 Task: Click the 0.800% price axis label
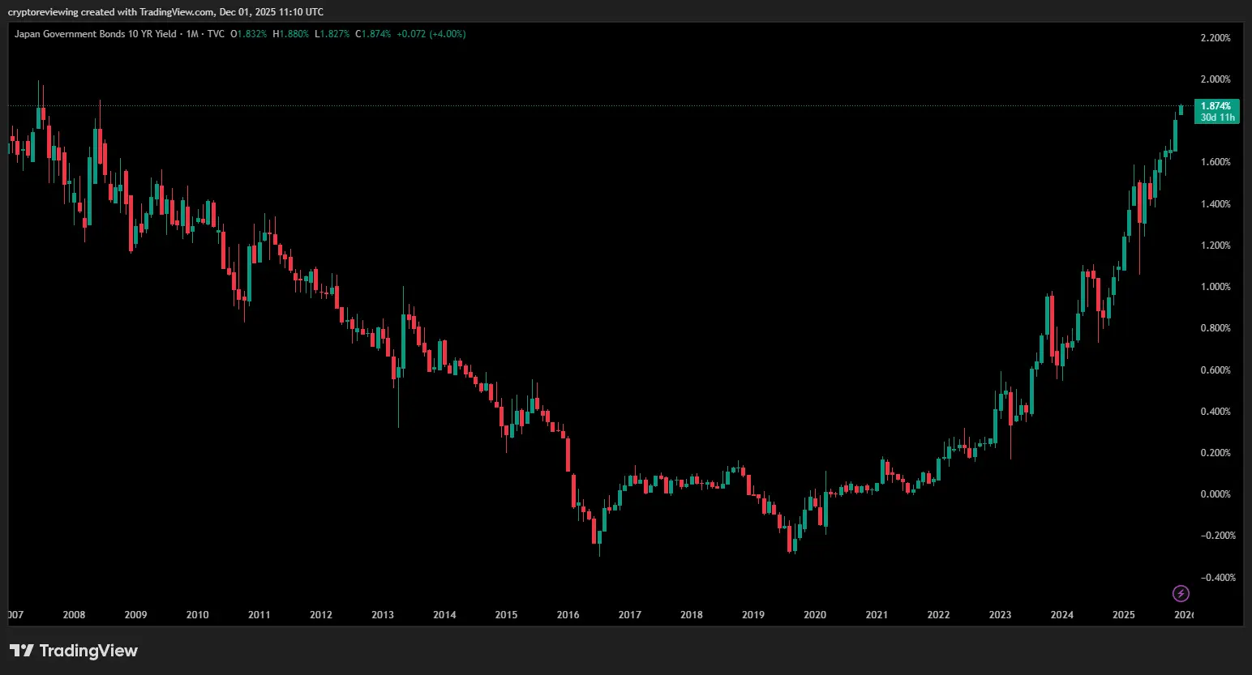(x=1216, y=328)
